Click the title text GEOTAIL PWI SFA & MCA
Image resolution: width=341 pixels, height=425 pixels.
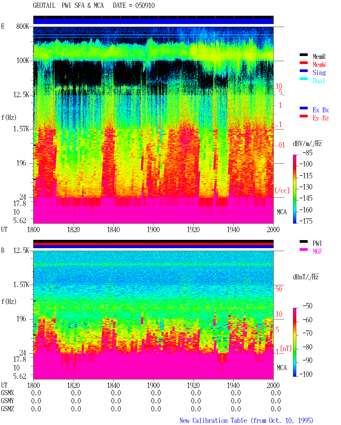tap(68, 5)
